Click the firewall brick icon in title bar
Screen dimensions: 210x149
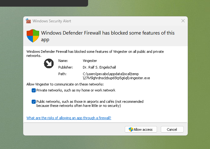(x=28, y=21)
